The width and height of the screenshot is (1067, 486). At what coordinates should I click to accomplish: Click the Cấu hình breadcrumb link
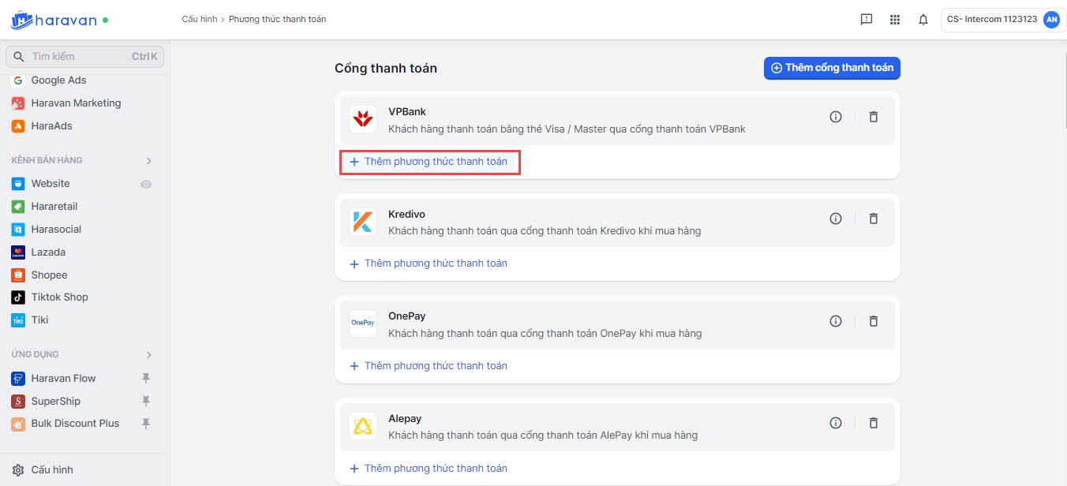click(199, 19)
